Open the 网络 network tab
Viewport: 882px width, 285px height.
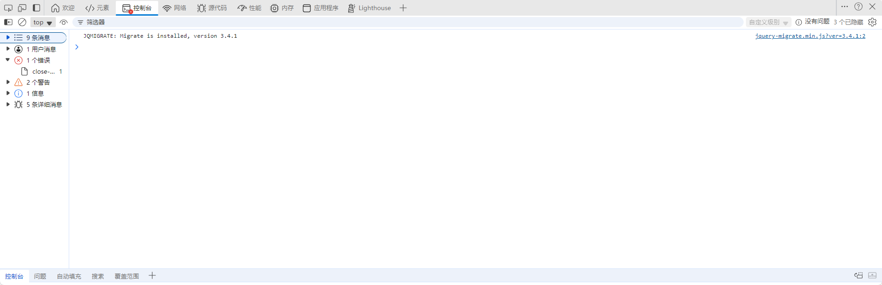point(174,8)
